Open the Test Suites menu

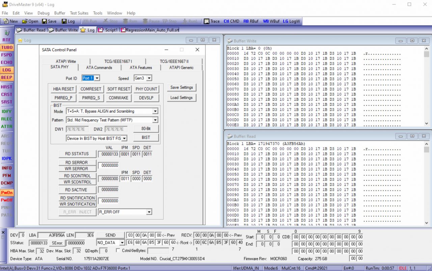79,13
